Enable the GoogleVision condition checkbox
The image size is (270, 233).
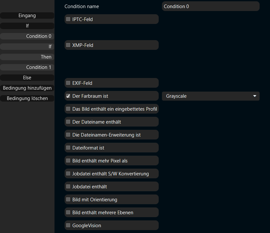68,225
